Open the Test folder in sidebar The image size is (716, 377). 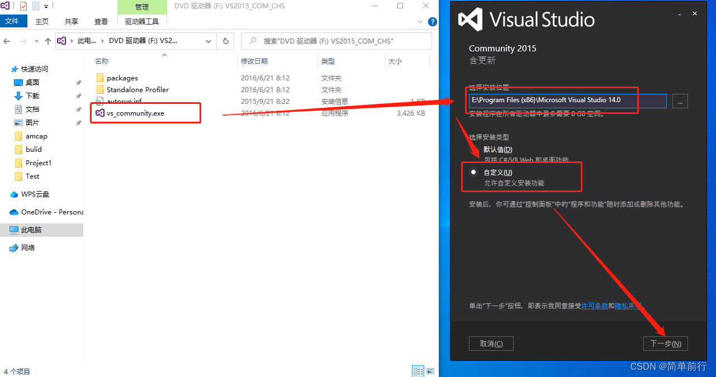click(x=32, y=176)
